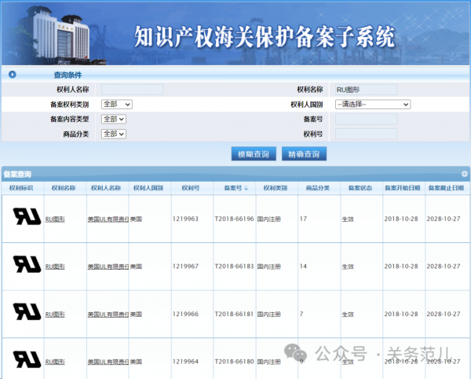
Task: Click the 商品分类 column header
Action: coord(317,189)
